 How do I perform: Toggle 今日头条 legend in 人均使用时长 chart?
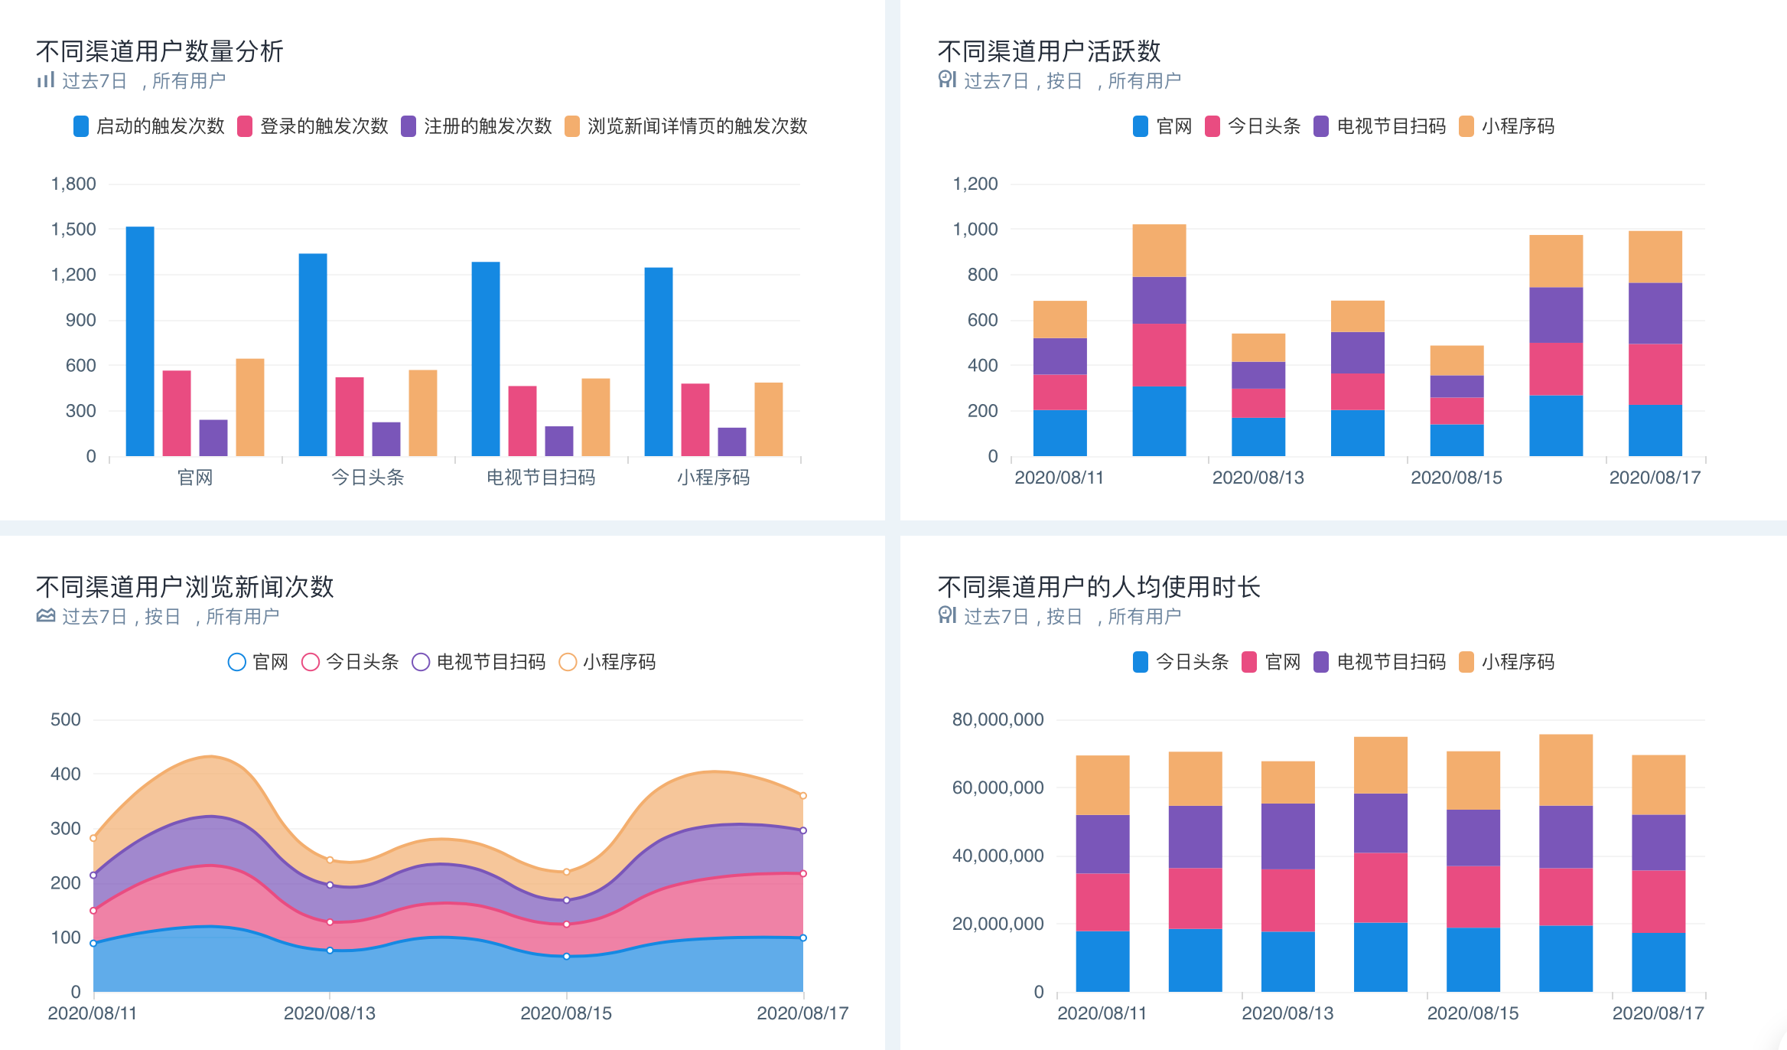pyautogui.click(x=1181, y=662)
